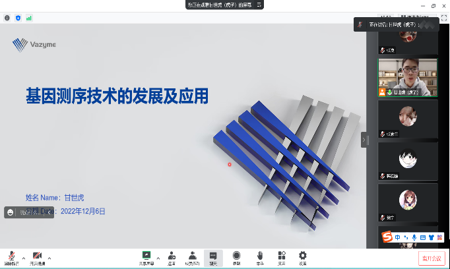Image resolution: width=450 pixels, height=269 pixels.
Task: Collapse the participant video sidebar
Action: tap(364, 140)
